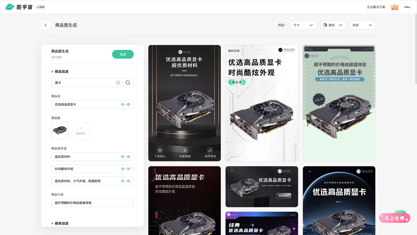Swap slogan 时尚酷炫外观 with 换一换
Viewport: 417px width, 235px height.
pos(125,169)
